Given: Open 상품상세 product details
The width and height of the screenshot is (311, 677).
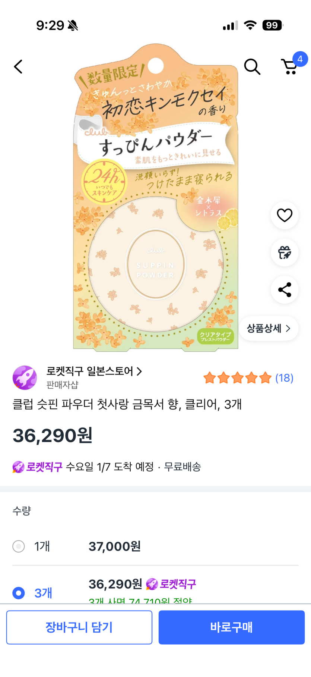Looking at the screenshot, I should pyautogui.click(x=269, y=328).
